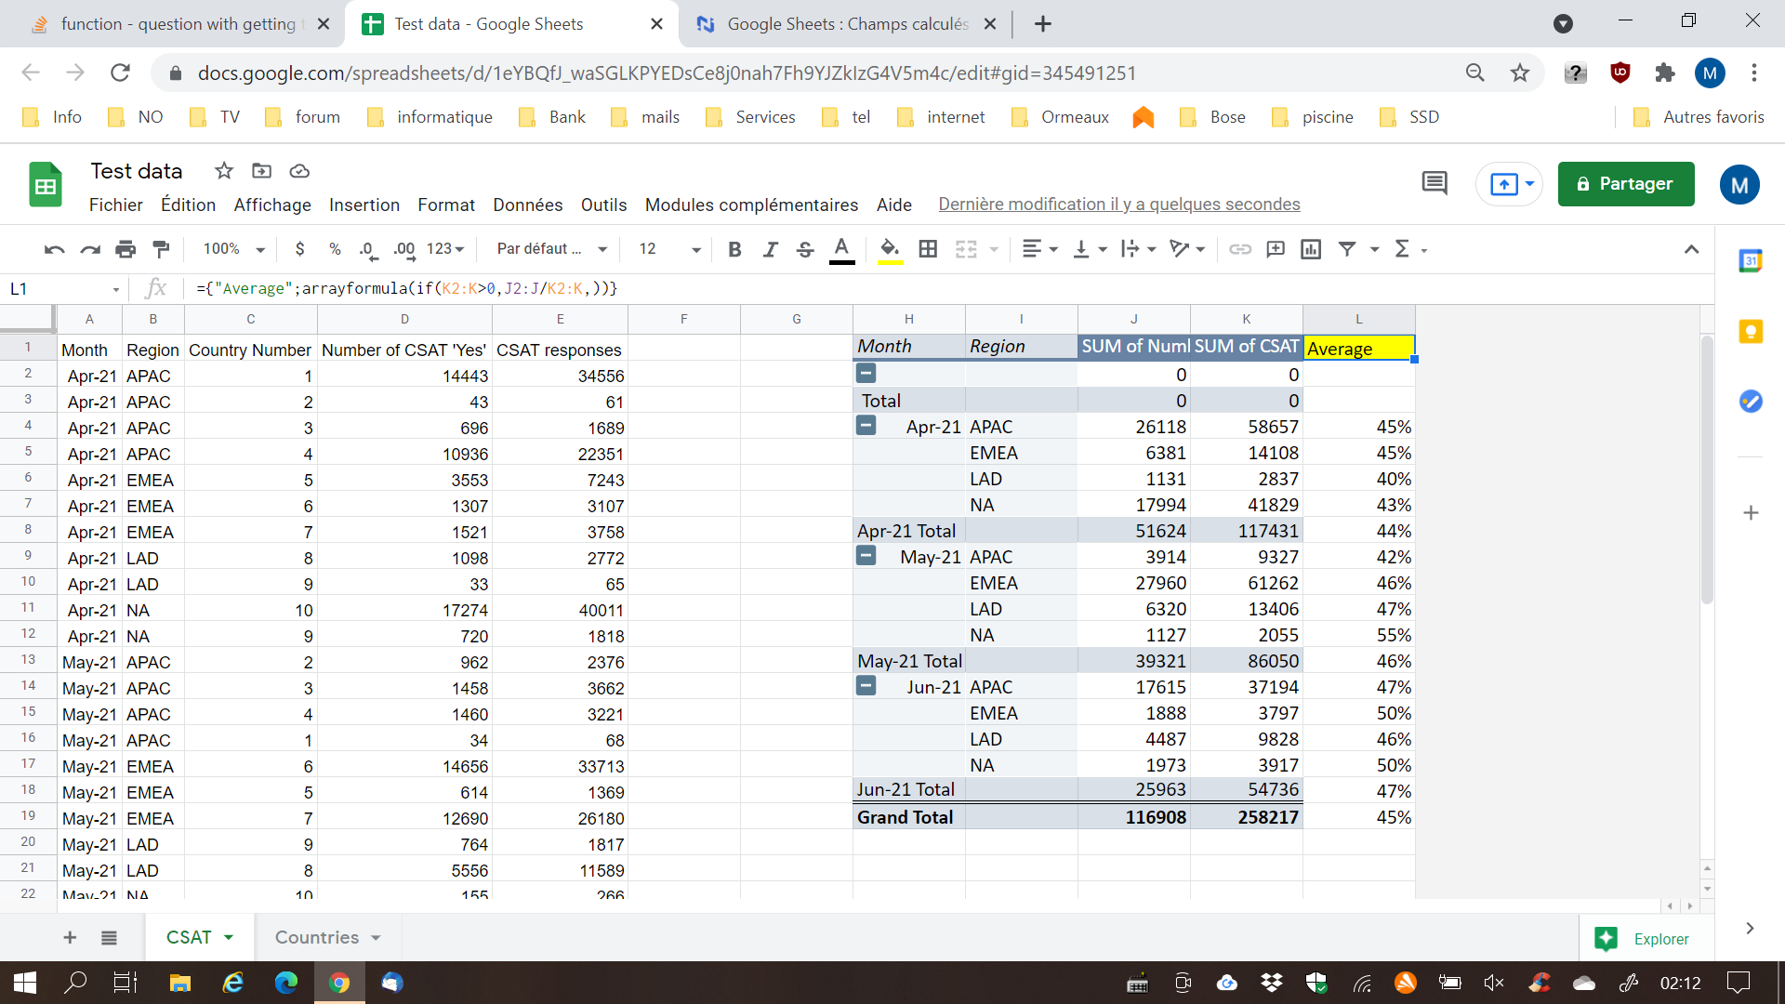Click the filter icon in toolbar

click(x=1347, y=250)
